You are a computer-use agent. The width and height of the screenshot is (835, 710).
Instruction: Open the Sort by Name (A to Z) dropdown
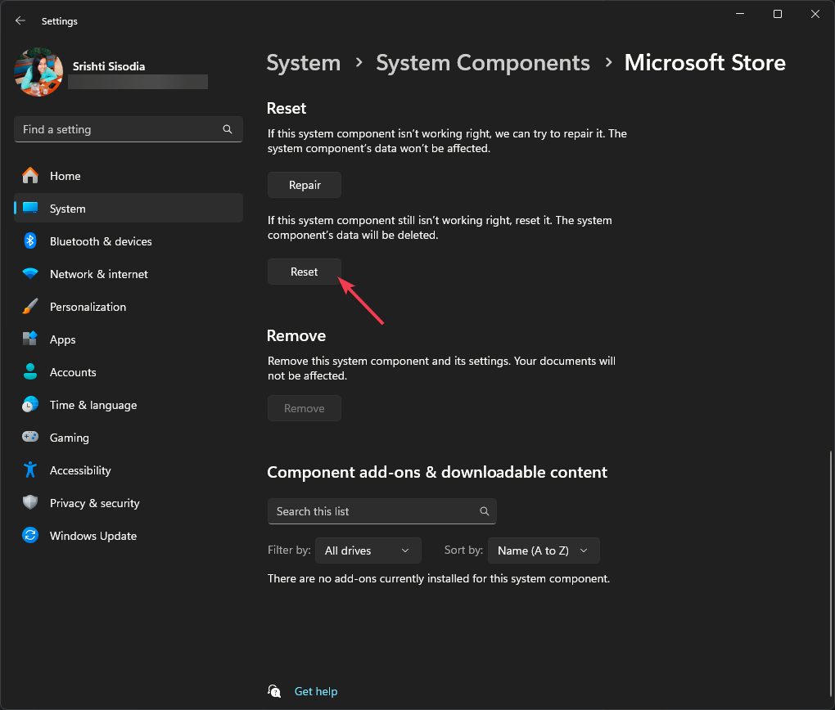[544, 550]
